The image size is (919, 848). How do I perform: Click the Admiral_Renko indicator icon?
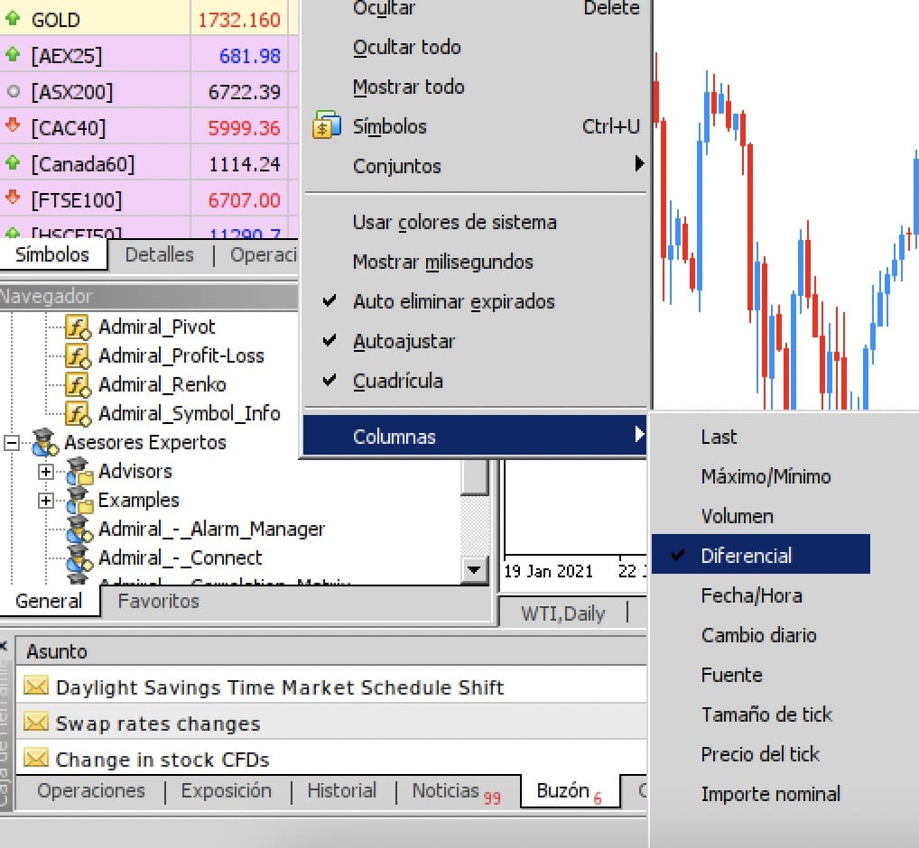(78, 384)
